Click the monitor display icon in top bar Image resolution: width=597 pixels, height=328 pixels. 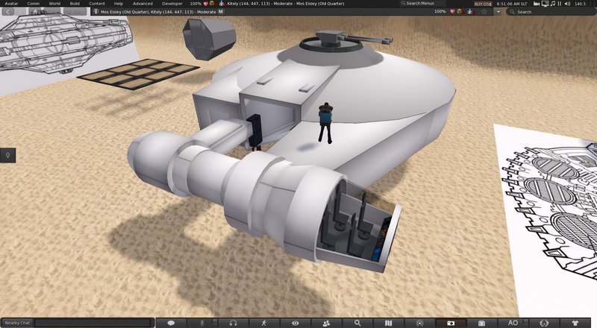click(545, 4)
